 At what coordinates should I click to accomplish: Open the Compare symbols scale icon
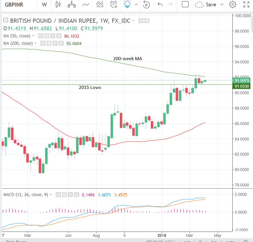click(72, 5)
